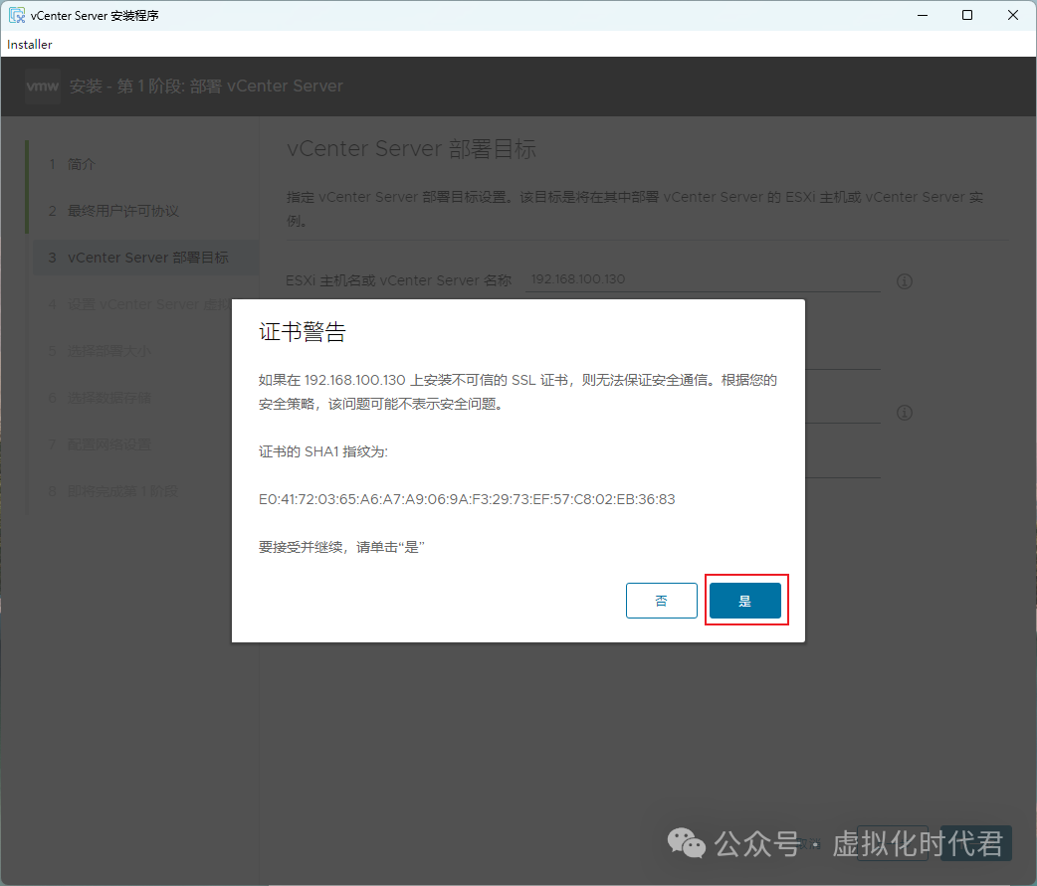The height and width of the screenshot is (886, 1037).
Task: Select step 3 vCenter Server 部署目标
Action: pyautogui.click(x=145, y=258)
